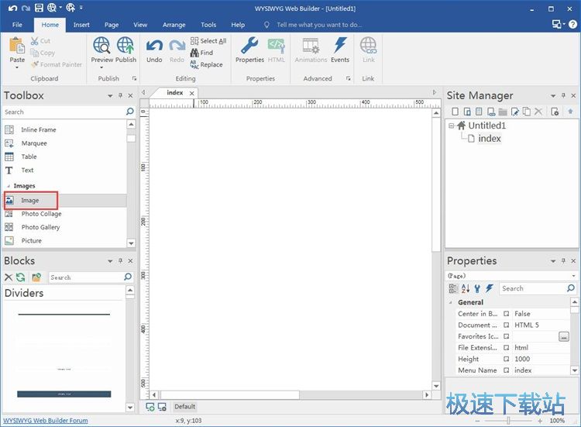This screenshot has width=581, height=427.
Task: Toggle alphabetical sort in Properties panel
Action: pos(466,288)
